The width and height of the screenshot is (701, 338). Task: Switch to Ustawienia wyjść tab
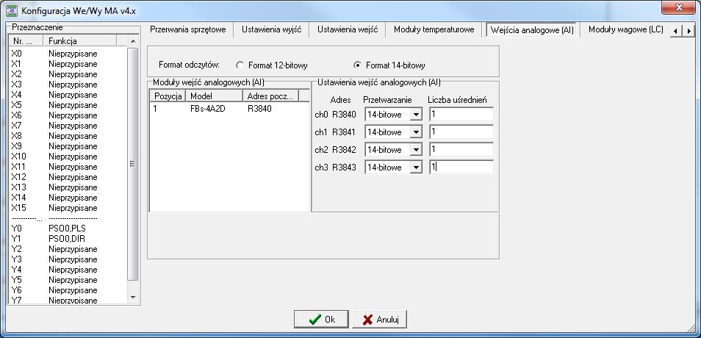(271, 30)
